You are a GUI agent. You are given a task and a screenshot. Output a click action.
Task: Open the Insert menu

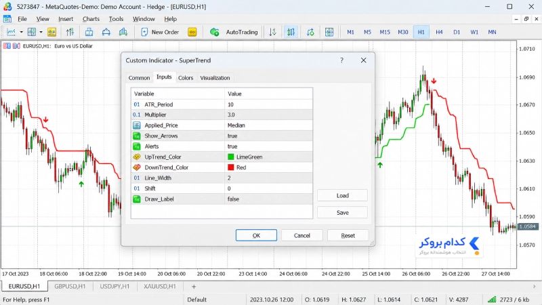(x=66, y=19)
